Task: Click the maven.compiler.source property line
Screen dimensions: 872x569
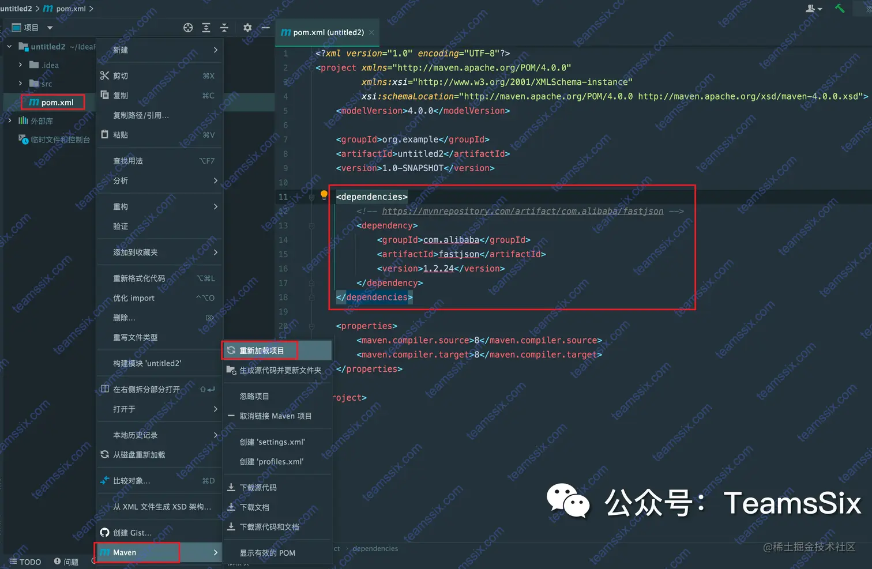Action: (x=479, y=340)
